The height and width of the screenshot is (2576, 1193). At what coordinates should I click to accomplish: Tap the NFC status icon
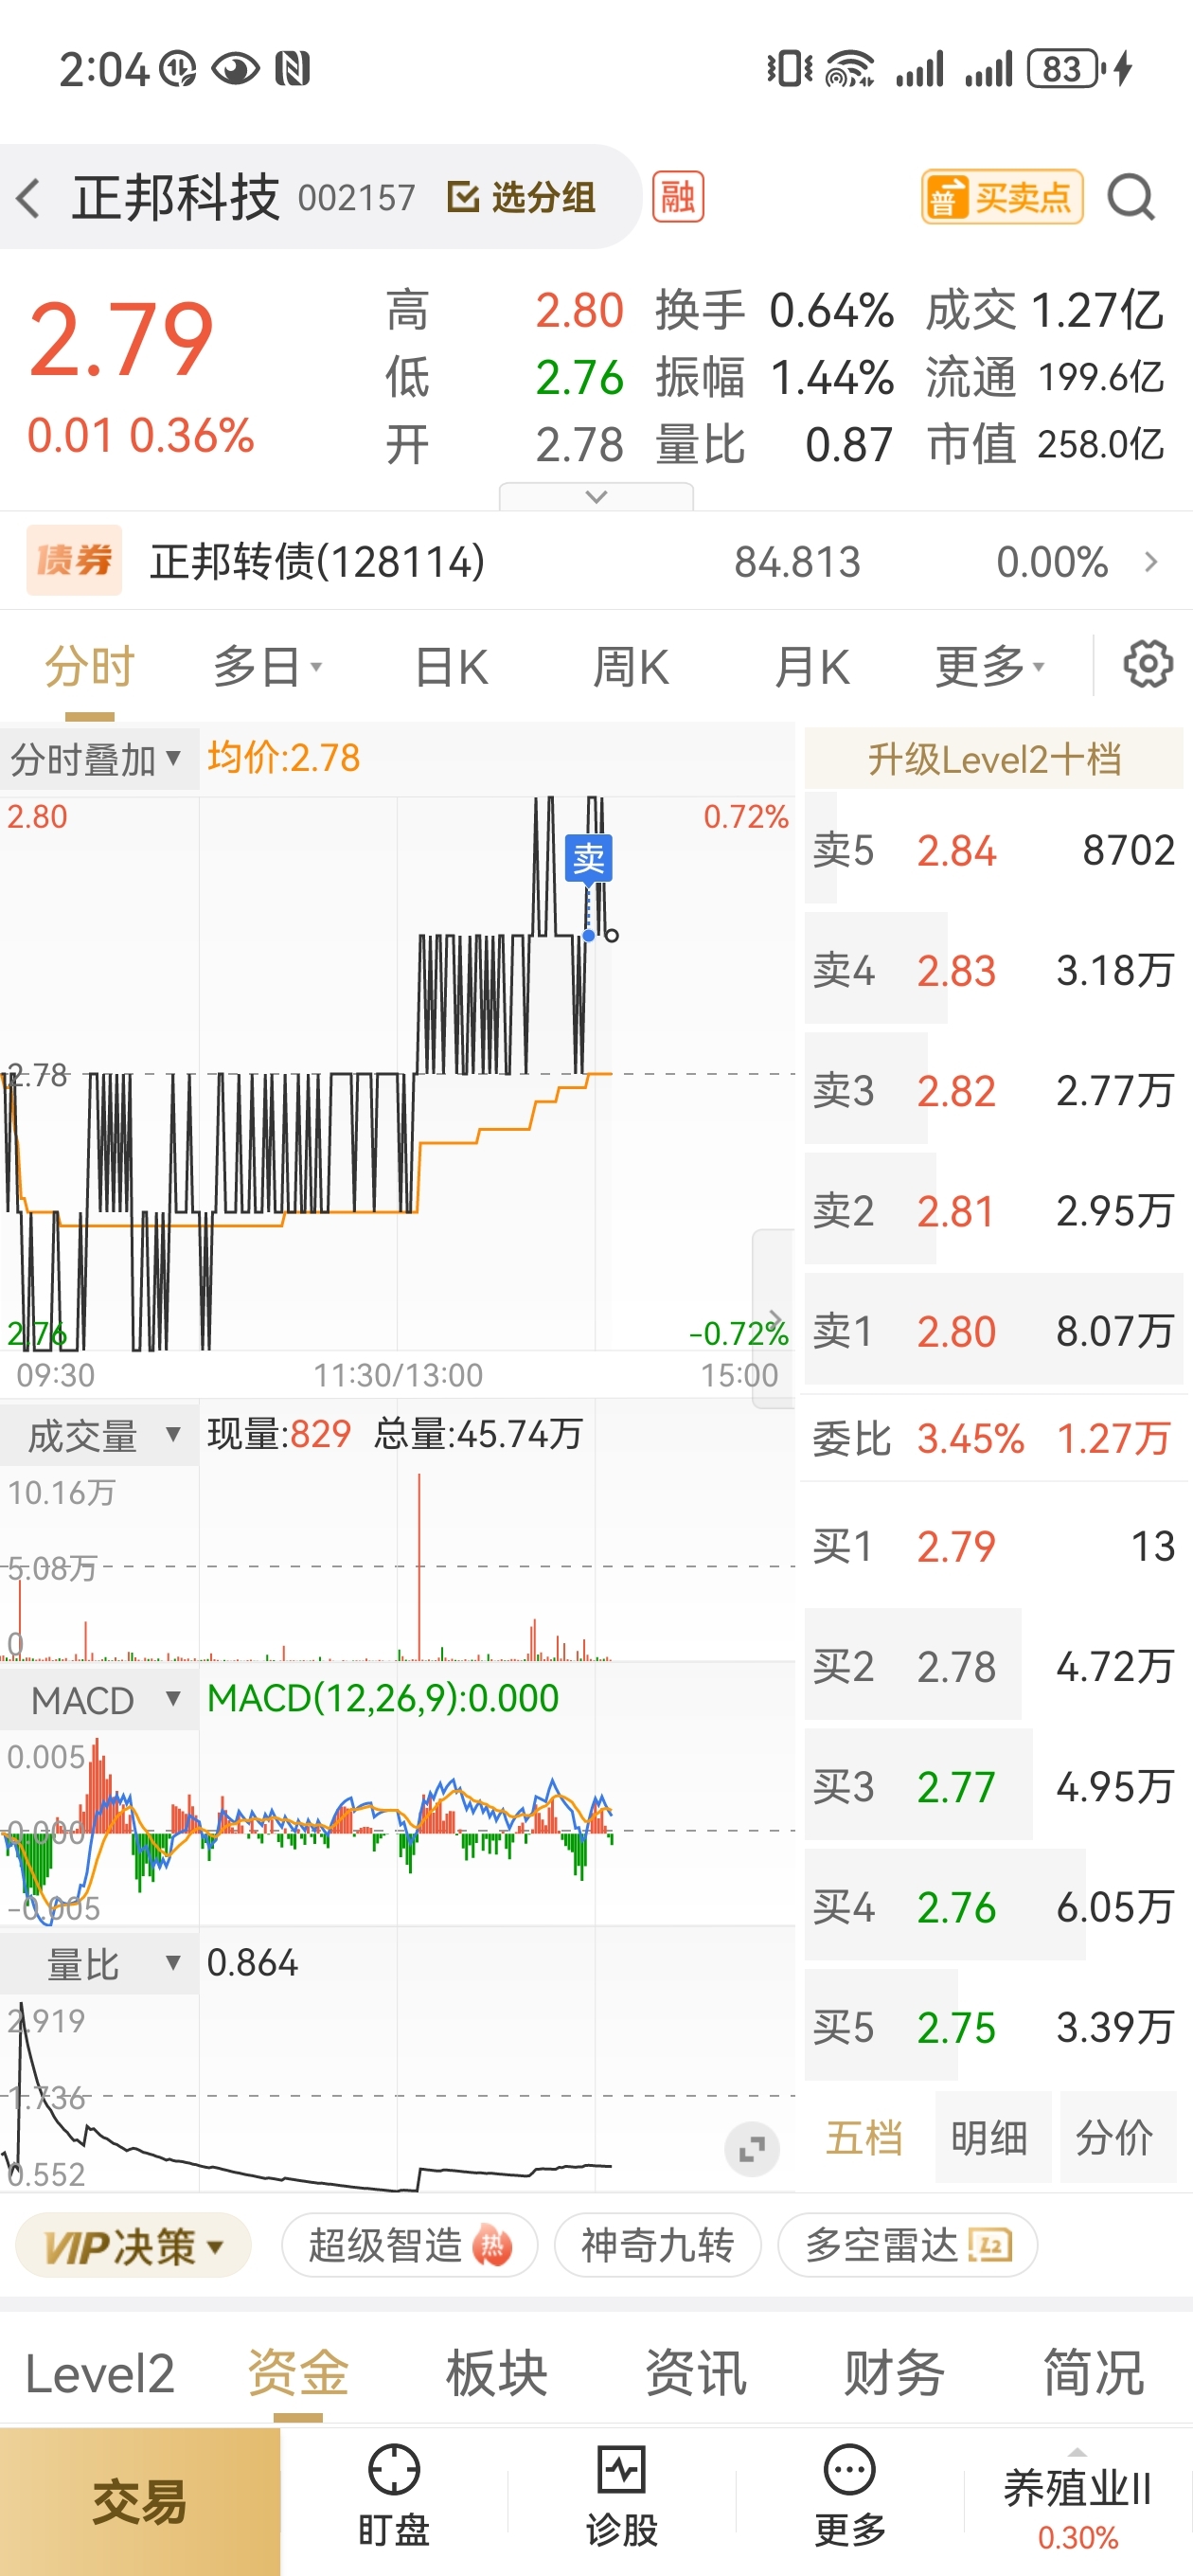pos(292,69)
